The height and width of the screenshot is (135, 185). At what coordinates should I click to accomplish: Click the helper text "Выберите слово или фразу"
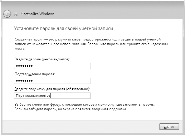click(x=85, y=105)
